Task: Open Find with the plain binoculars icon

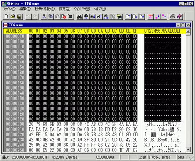Action: pyautogui.click(x=79, y=16)
